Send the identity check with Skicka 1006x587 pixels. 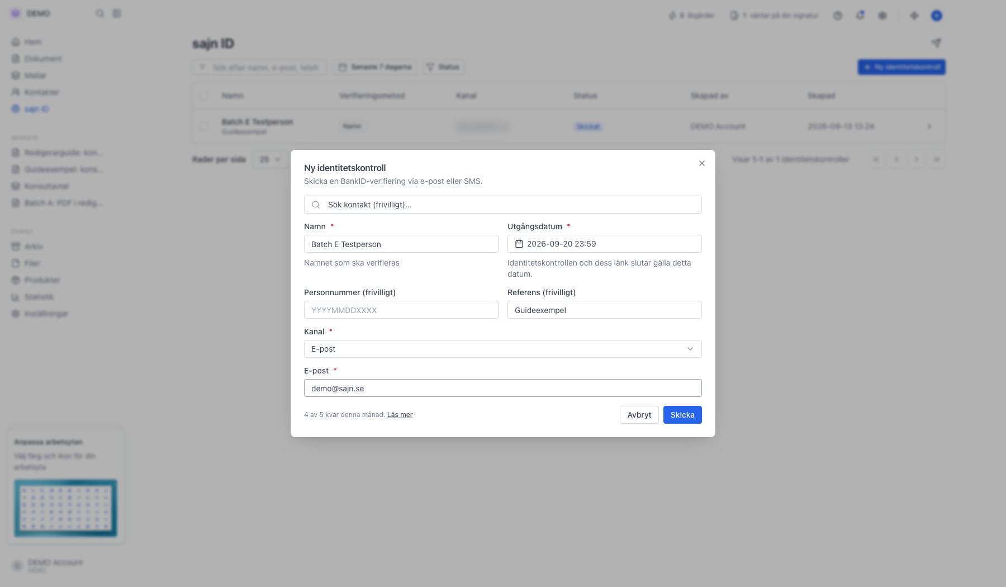point(682,415)
